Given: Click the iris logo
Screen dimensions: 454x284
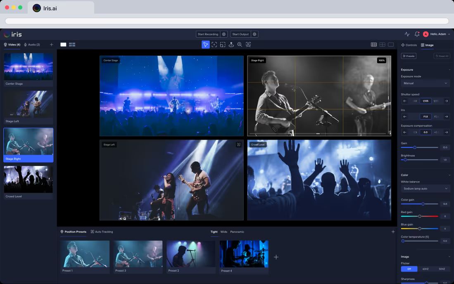Looking at the screenshot, I should tap(13, 34).
